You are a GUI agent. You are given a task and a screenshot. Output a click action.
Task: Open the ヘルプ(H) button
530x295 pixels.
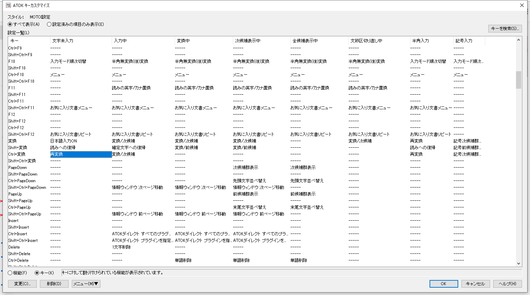point(508,284)
